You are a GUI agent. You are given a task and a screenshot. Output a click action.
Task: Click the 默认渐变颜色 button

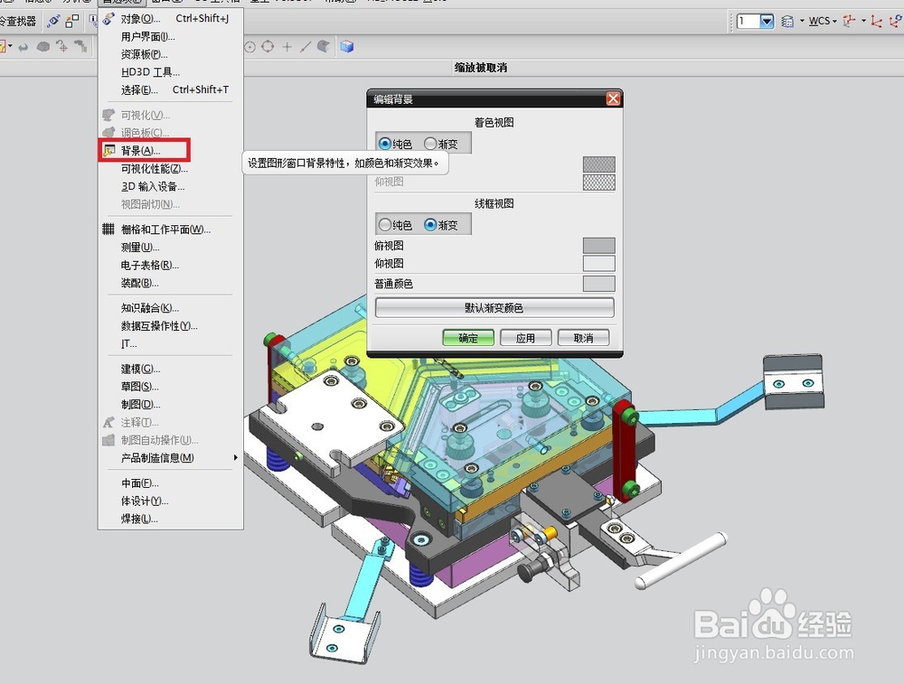[494, 308]
